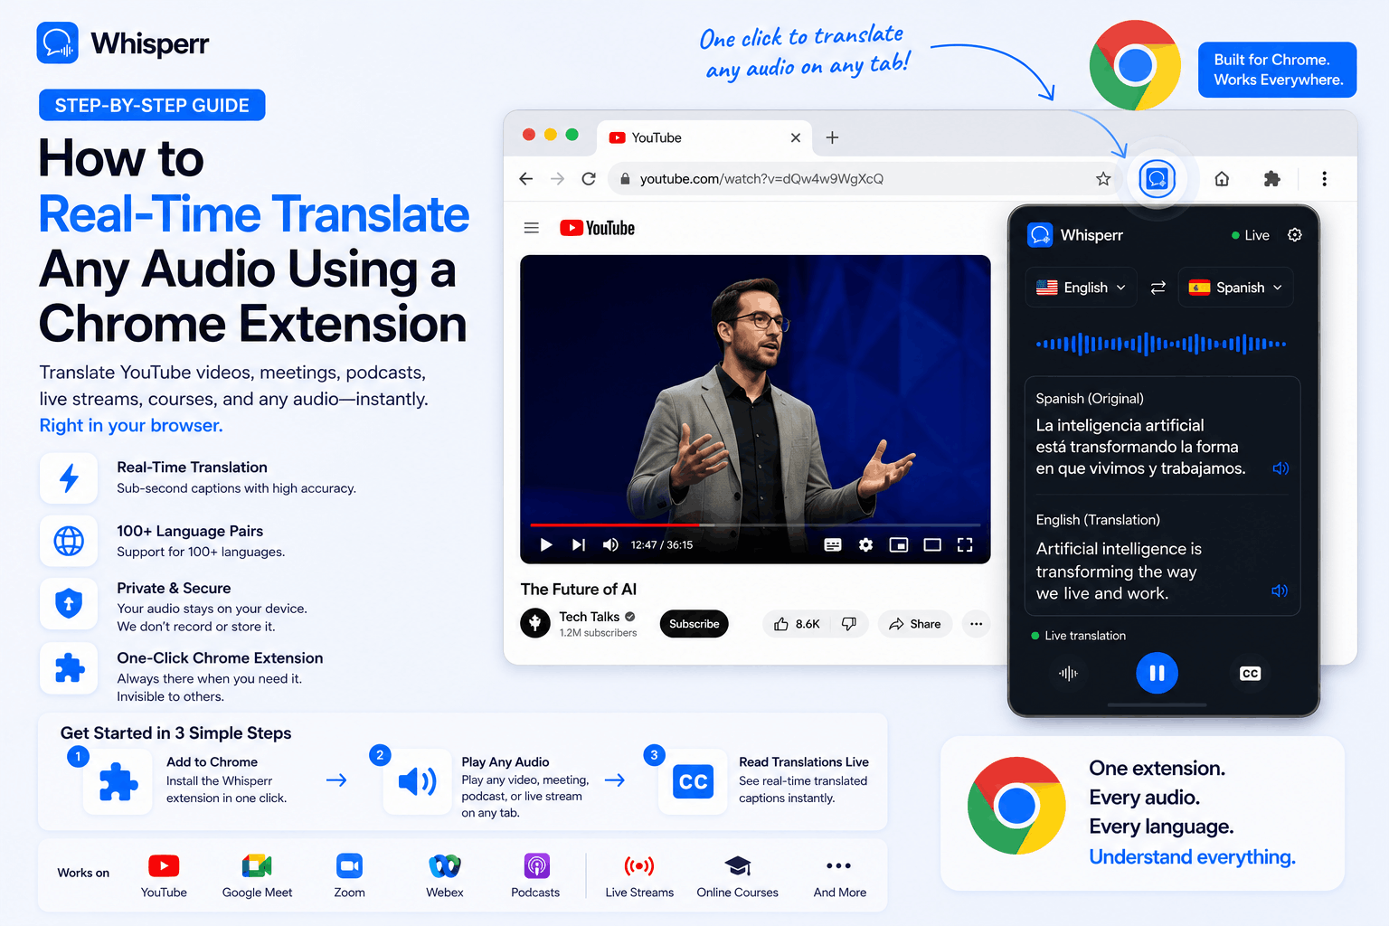Enable miniplayer mode
The width and height of the screenshot is (1389, 926).
pos(899,544)
